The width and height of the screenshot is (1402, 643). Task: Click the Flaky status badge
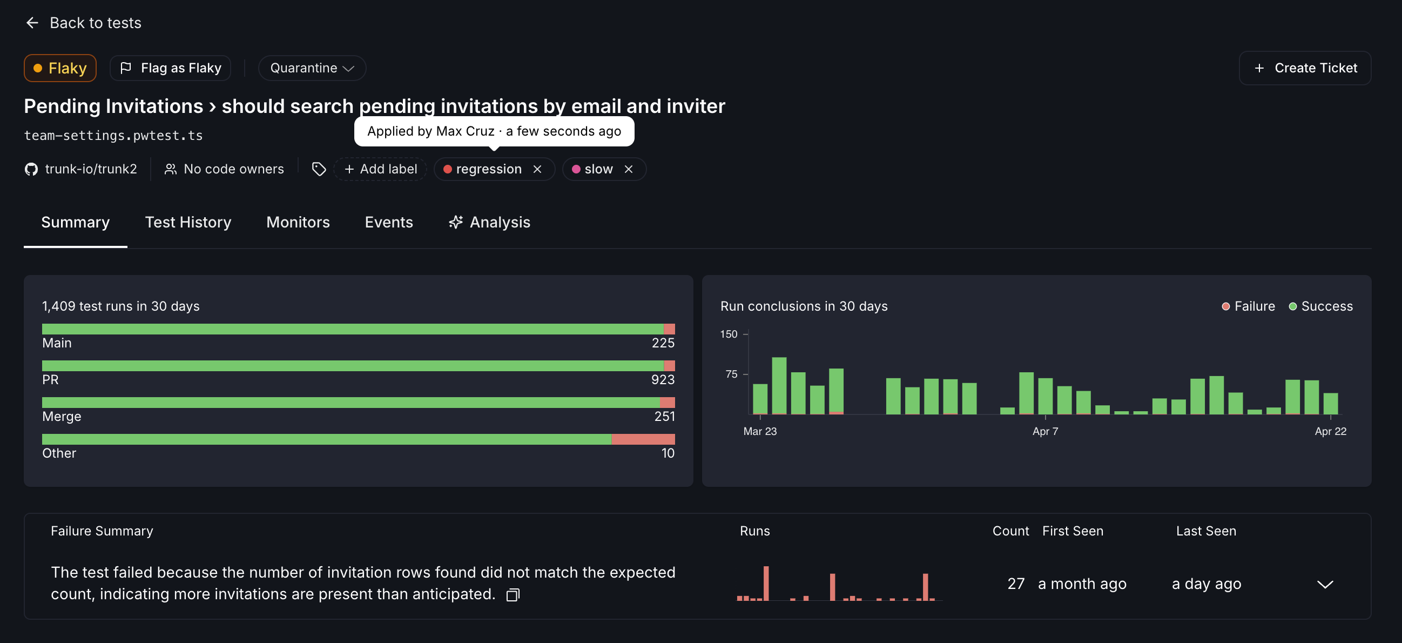[x=60, y=68]
